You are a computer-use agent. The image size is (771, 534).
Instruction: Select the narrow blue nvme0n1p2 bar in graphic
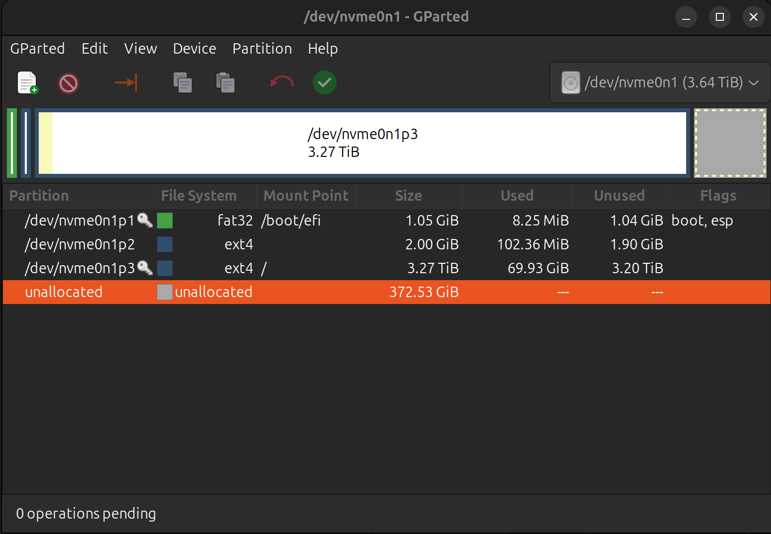click(26, 143)
